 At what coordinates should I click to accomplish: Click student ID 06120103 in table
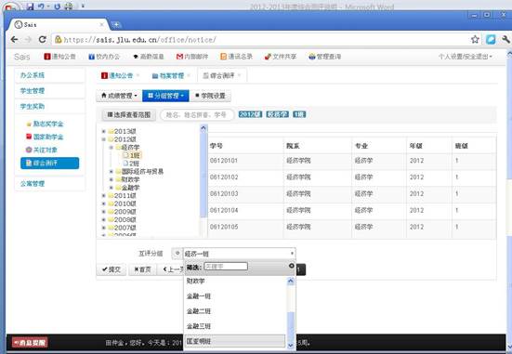pos(224,193)
